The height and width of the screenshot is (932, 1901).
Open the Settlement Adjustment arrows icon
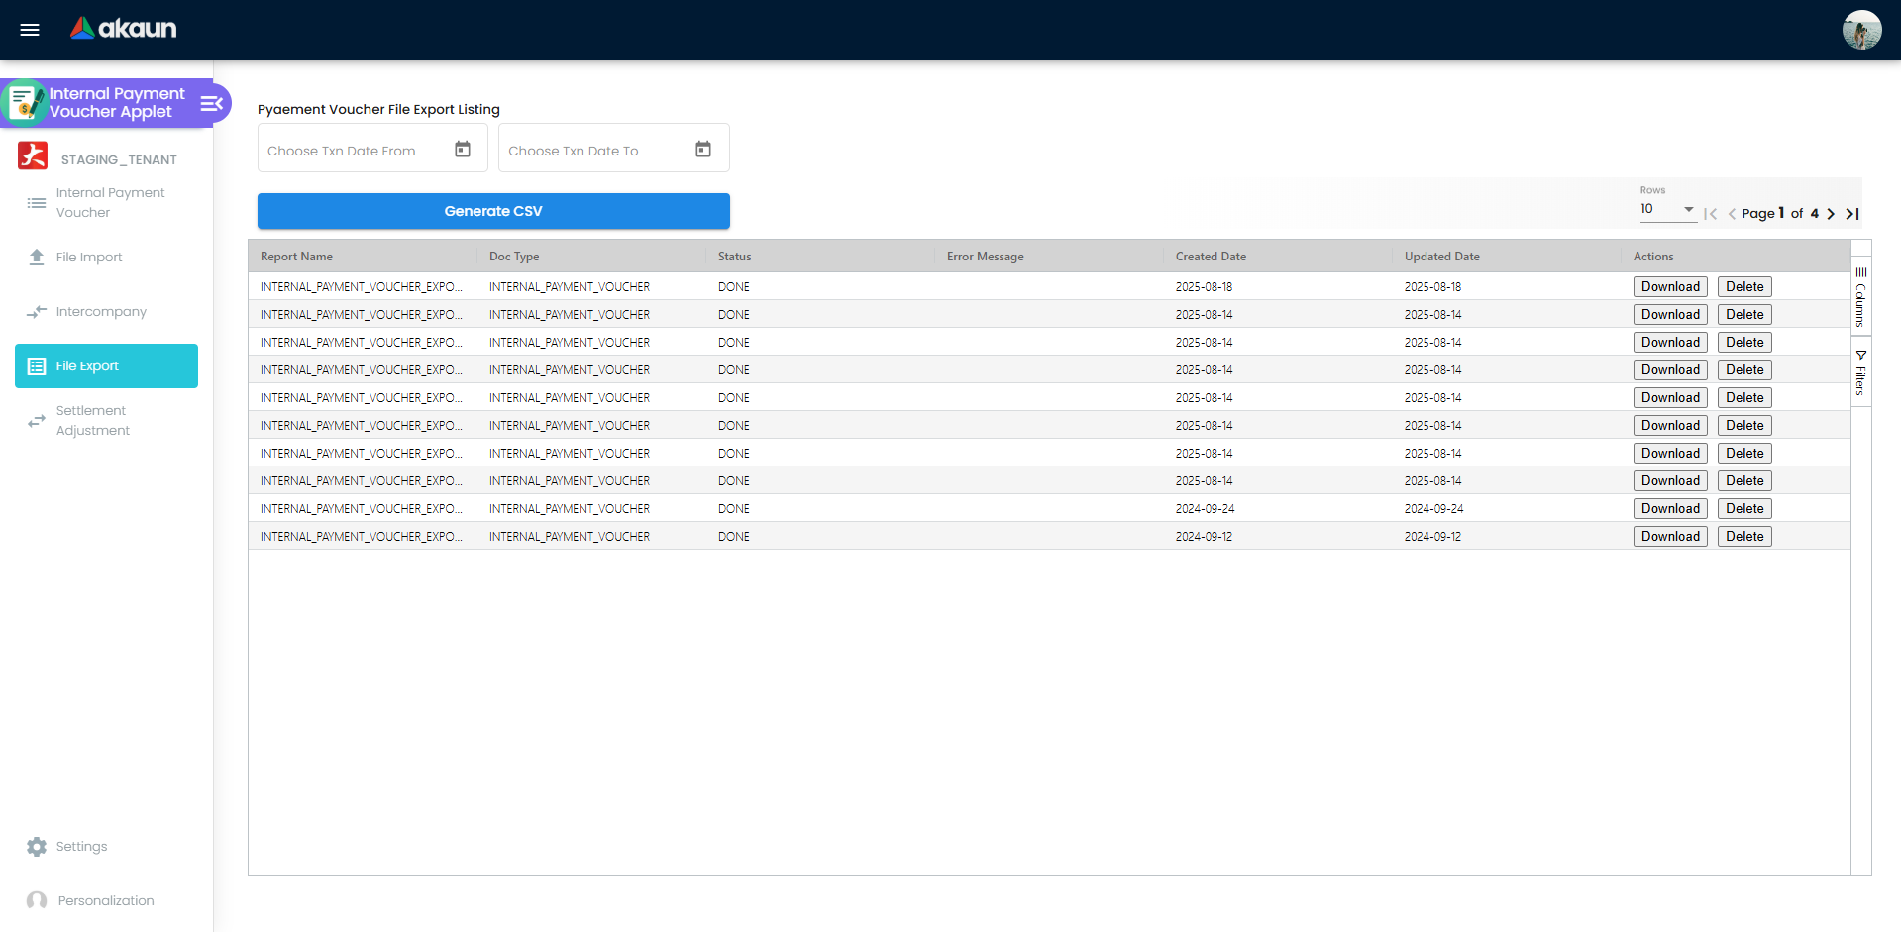(36, 420)
